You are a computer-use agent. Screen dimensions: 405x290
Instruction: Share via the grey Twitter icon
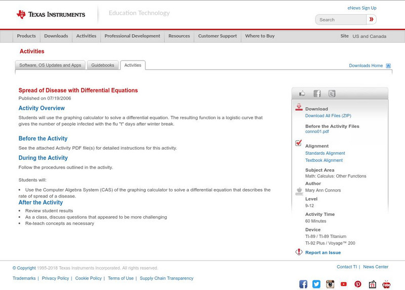(332, 93)
